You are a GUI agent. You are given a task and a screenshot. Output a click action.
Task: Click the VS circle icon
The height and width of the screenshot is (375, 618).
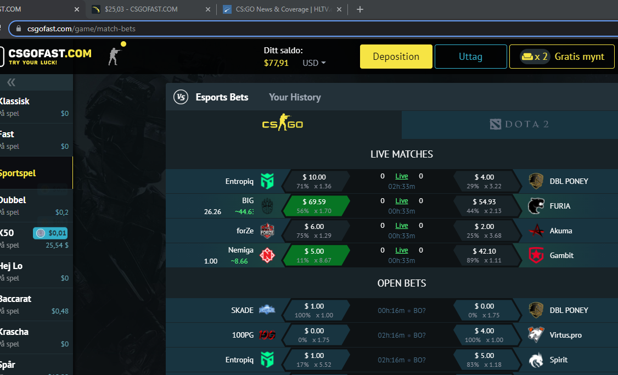tap(181, 97)
